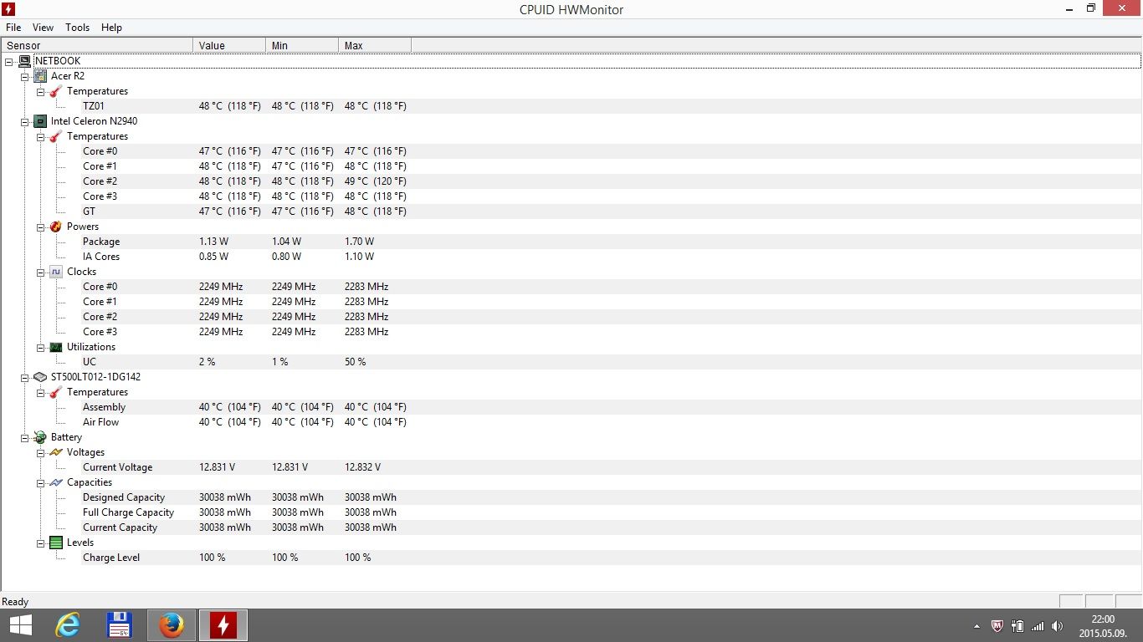Screen dimensions: 1143x642
Task: Open the Help menu
Action: coord(111,28)
